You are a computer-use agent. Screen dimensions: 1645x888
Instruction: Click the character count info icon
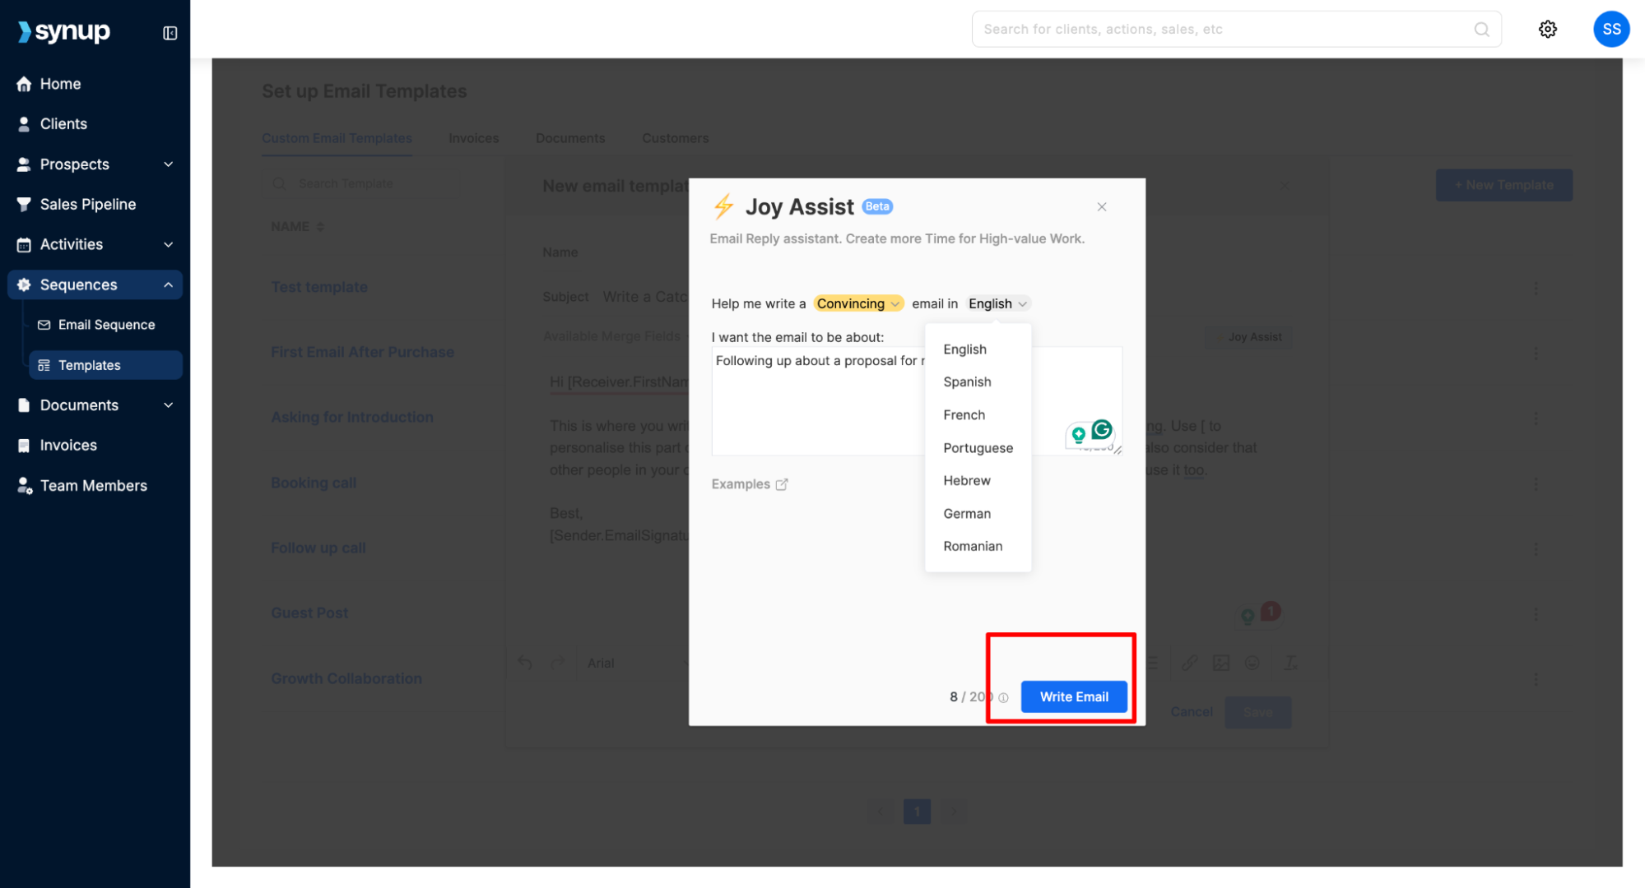pyautogui.click(x=1003, y=697)
